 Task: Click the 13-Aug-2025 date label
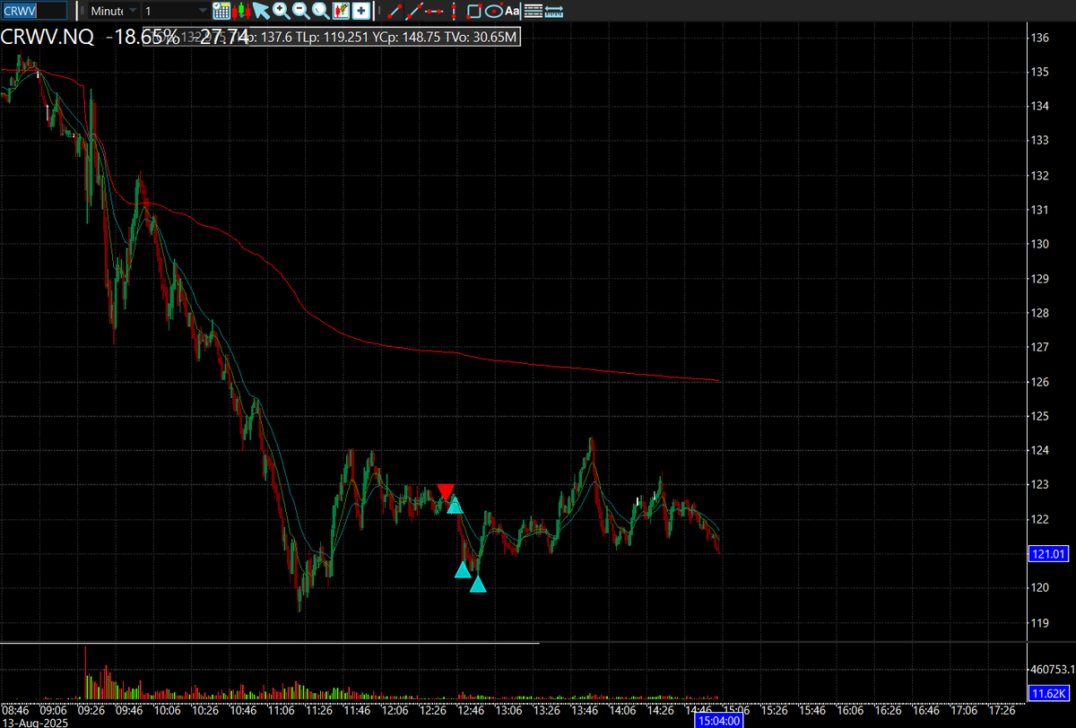pyautogui.click(x=33, y=721)
